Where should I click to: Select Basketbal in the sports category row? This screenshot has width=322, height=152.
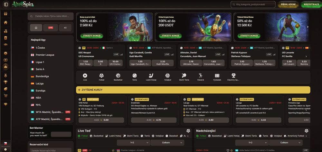coord(118,77)
